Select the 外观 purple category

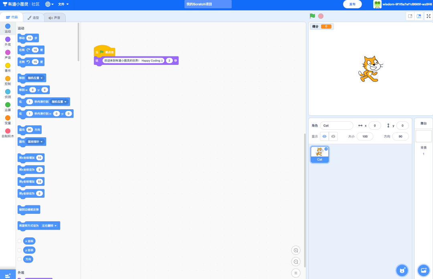pos(8,41)
